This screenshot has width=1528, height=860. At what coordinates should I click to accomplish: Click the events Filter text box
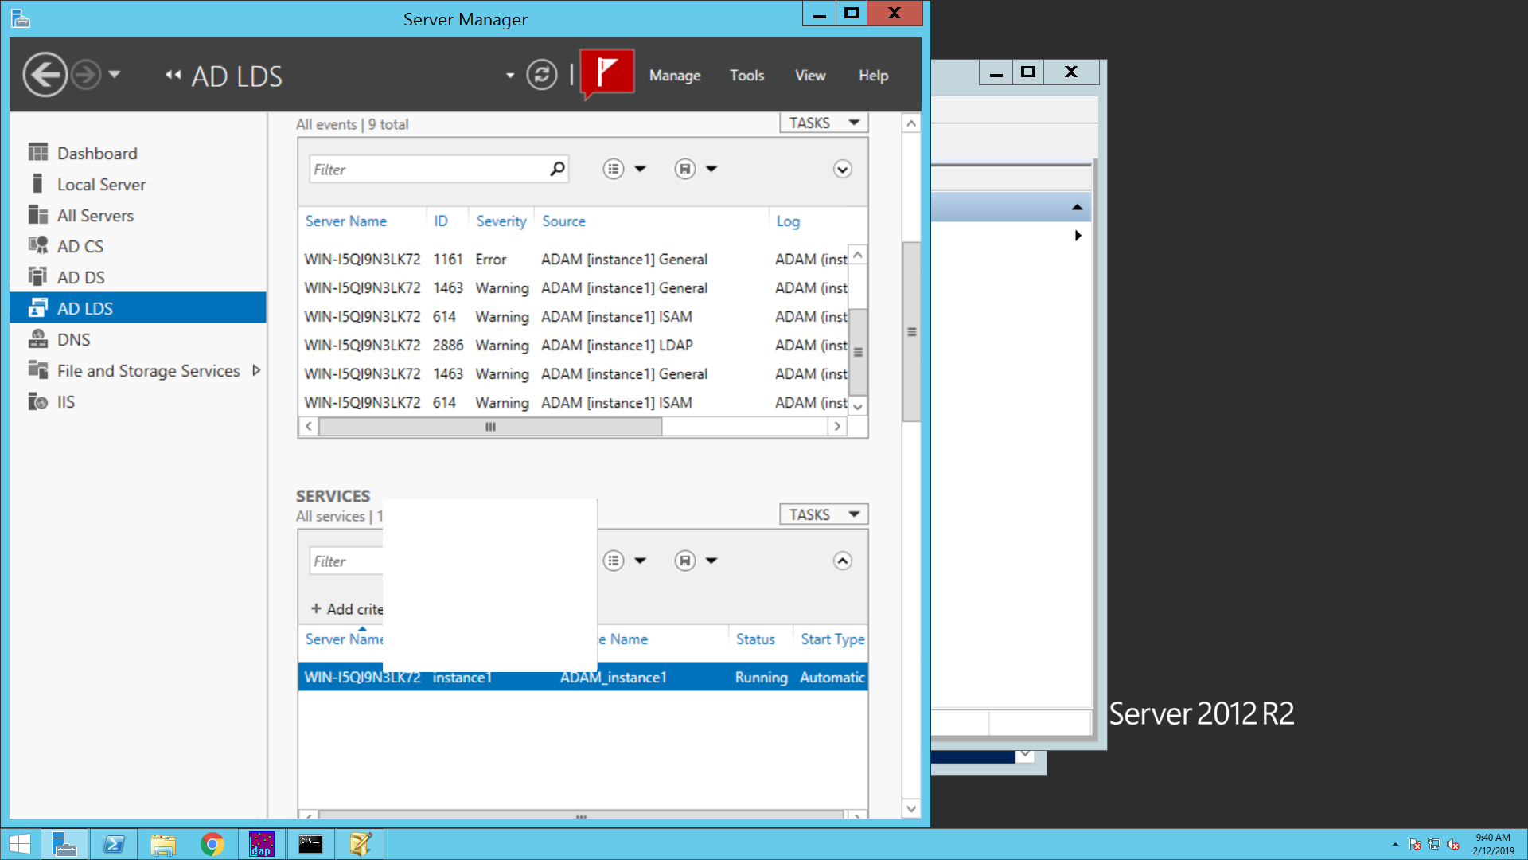click(427, 169)
